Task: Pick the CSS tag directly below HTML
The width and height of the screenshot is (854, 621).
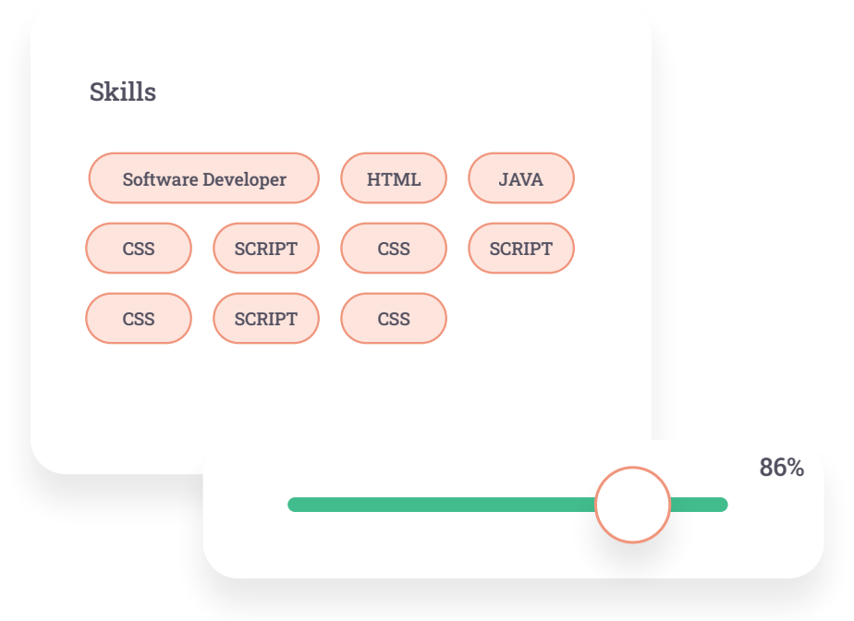Action: [394, 249]
